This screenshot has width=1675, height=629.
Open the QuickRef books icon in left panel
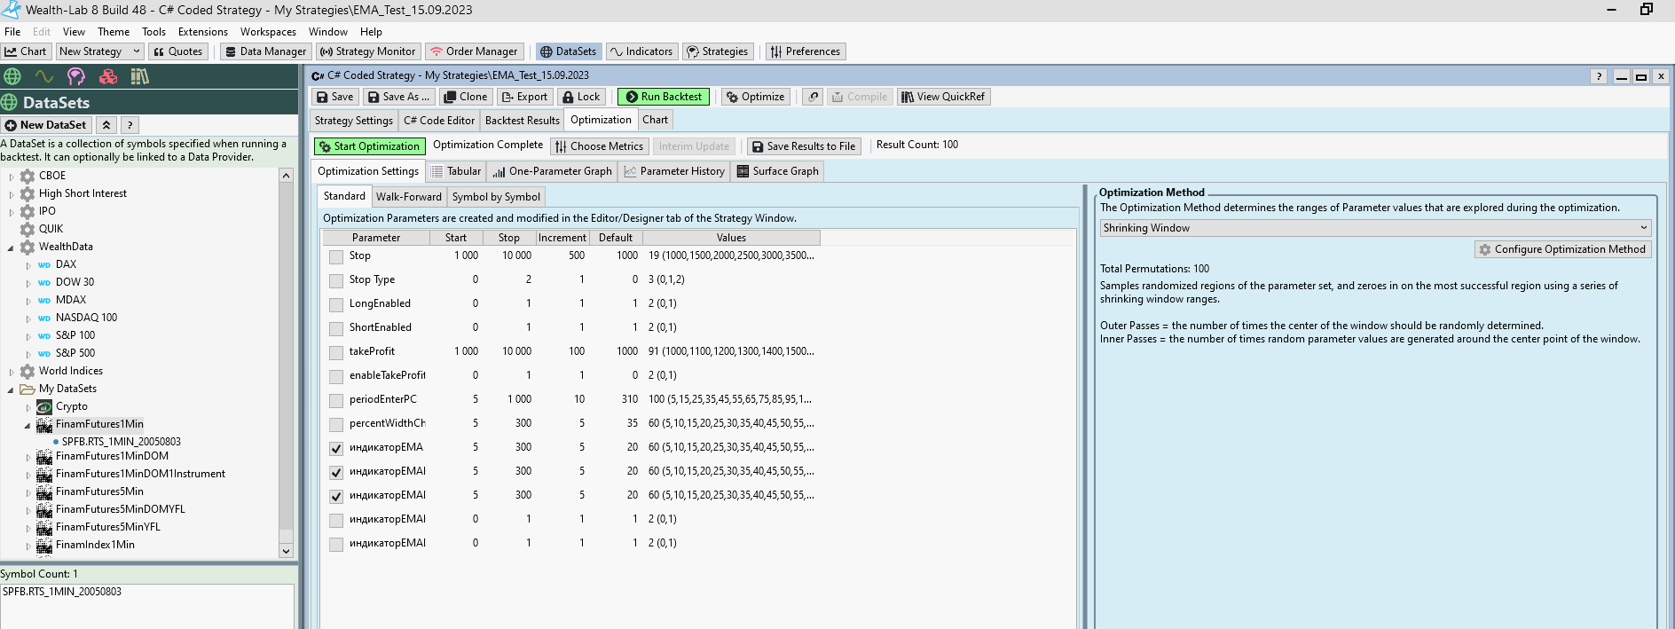click(x=139, y=76)
